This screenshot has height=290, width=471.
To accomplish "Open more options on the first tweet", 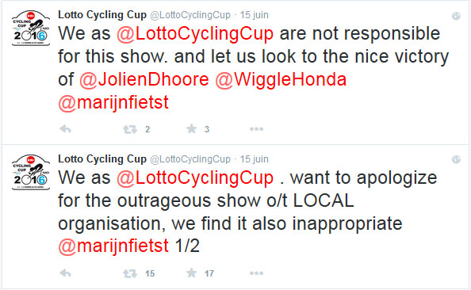I will (256, 129).
